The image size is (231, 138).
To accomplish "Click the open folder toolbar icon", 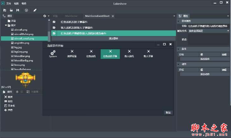I will (11, 10).
